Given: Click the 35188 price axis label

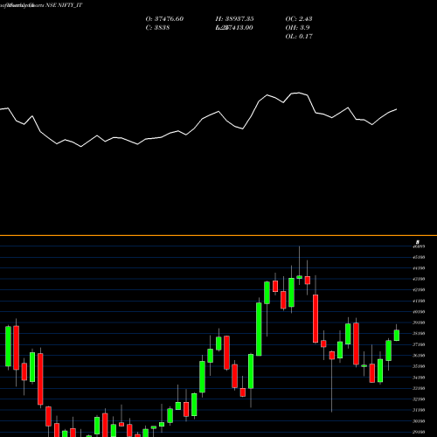Looking at the screenshot, I should point(419,366).
